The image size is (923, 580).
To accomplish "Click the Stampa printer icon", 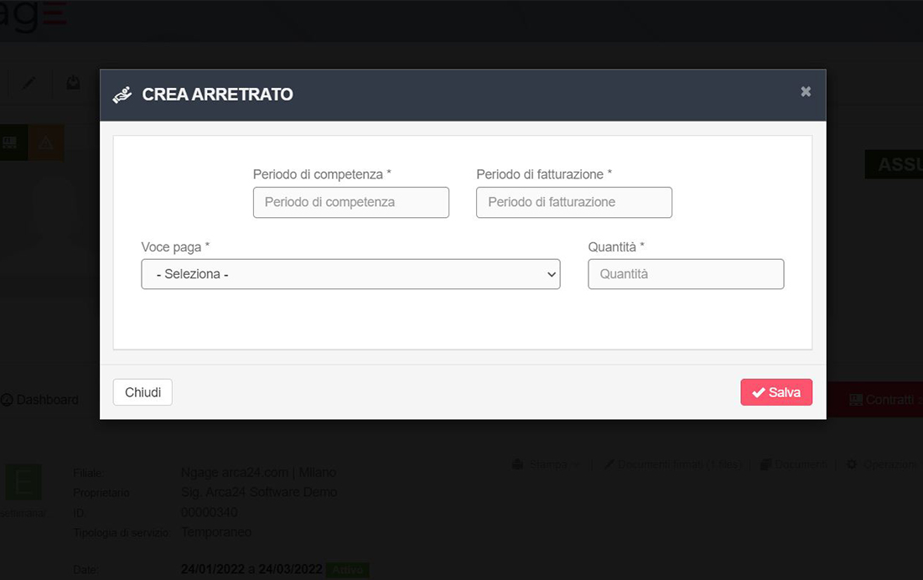I will pyautogui.click(x=518, y=464).
